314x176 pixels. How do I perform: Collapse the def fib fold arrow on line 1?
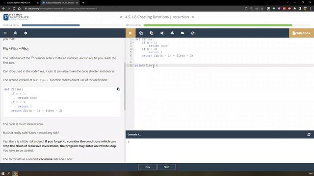point(133,39)
